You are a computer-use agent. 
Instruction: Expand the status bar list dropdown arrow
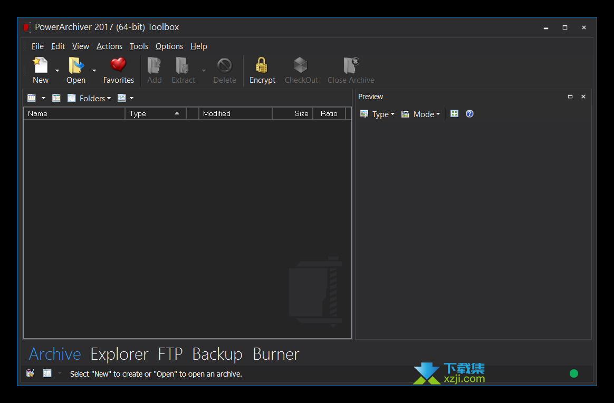pos(60,373)
